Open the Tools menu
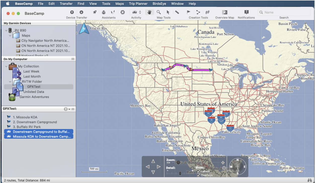 pos(106,4)
